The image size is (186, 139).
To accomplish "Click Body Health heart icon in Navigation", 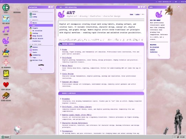I will click(31, 36).
